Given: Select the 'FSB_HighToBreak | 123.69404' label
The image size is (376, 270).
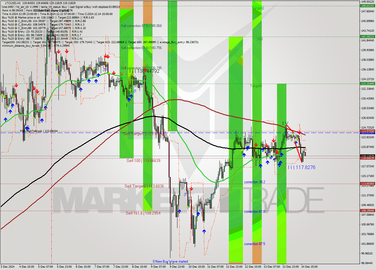Looking at the screenshot, I should click(38, 131).
